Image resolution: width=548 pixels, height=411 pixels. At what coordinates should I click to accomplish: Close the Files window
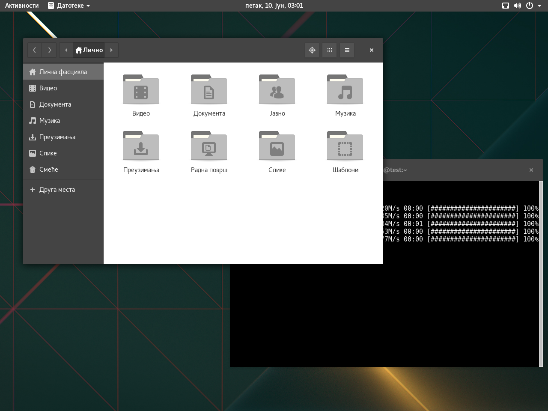click(372, 50)
